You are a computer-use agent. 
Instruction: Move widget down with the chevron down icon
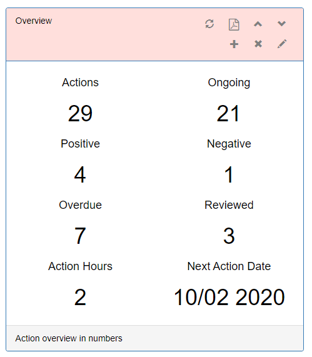(x=282, y=24)
